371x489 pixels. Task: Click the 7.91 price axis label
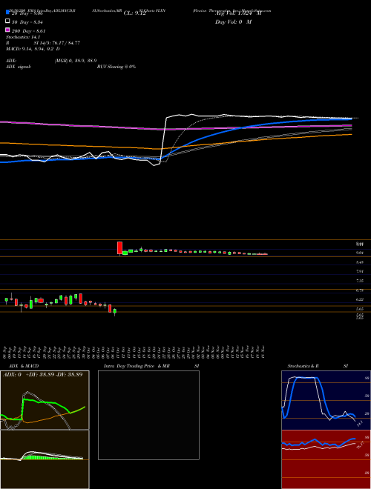click(360, 271)
